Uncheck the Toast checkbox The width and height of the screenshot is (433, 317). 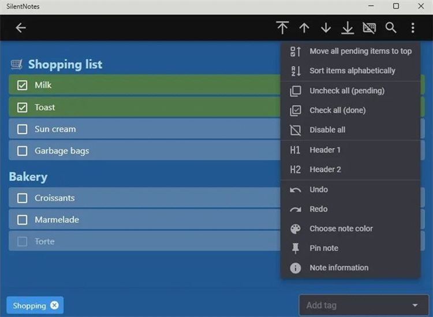[22, 107]
